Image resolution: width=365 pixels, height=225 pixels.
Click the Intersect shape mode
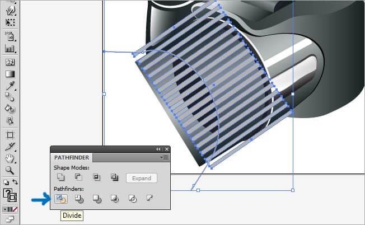[96, 178]
